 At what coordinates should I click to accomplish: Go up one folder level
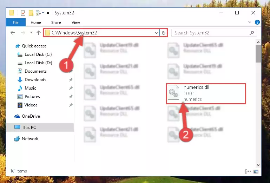pos(39,33)
